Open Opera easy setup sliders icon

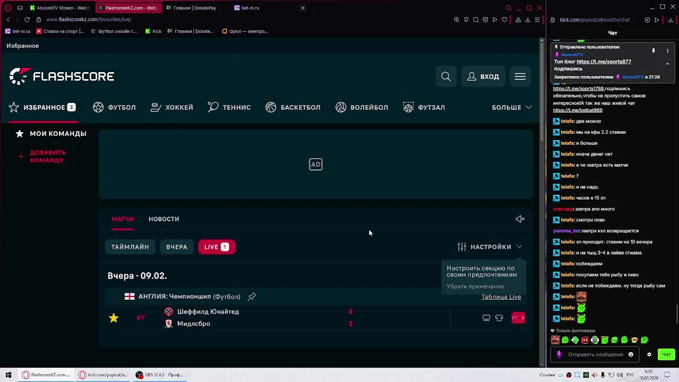537,20
